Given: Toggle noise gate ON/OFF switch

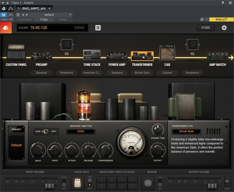Looking at the screenshot, I should point(90,182).
